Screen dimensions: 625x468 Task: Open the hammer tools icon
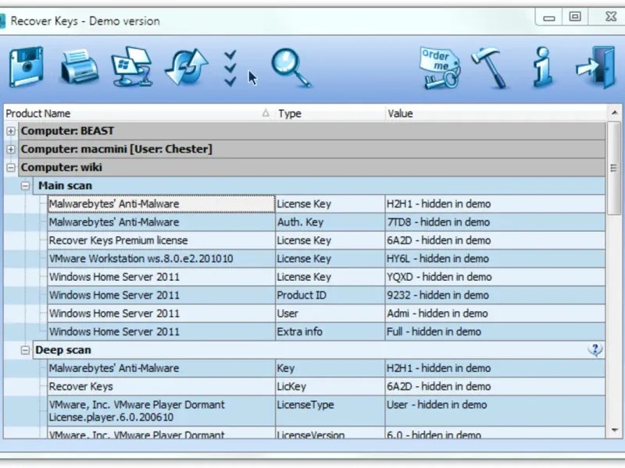[490, 68]
